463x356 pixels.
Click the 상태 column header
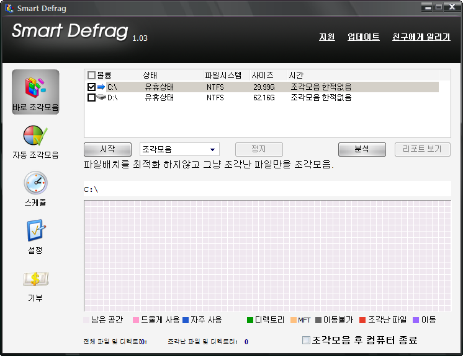tap(172, 76)
